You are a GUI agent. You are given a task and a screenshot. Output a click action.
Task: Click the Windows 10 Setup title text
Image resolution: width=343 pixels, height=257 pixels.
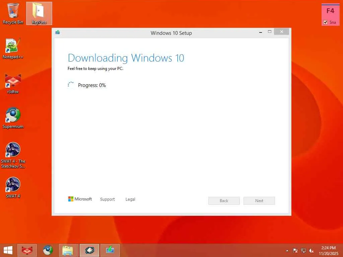(171, 33)
